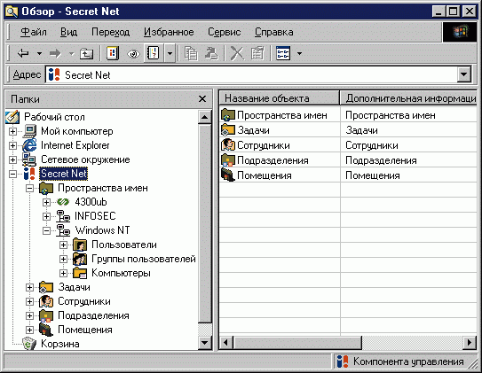This screenshot has height=373, width=482.
Task: Click the Название объекта column header
Action: tap(279, 98)
